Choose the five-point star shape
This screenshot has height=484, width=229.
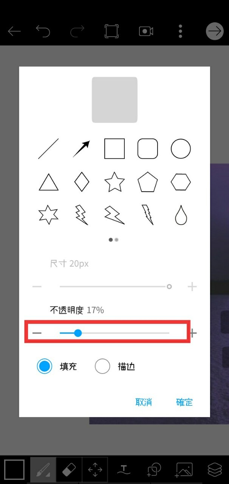click(114, 182)
